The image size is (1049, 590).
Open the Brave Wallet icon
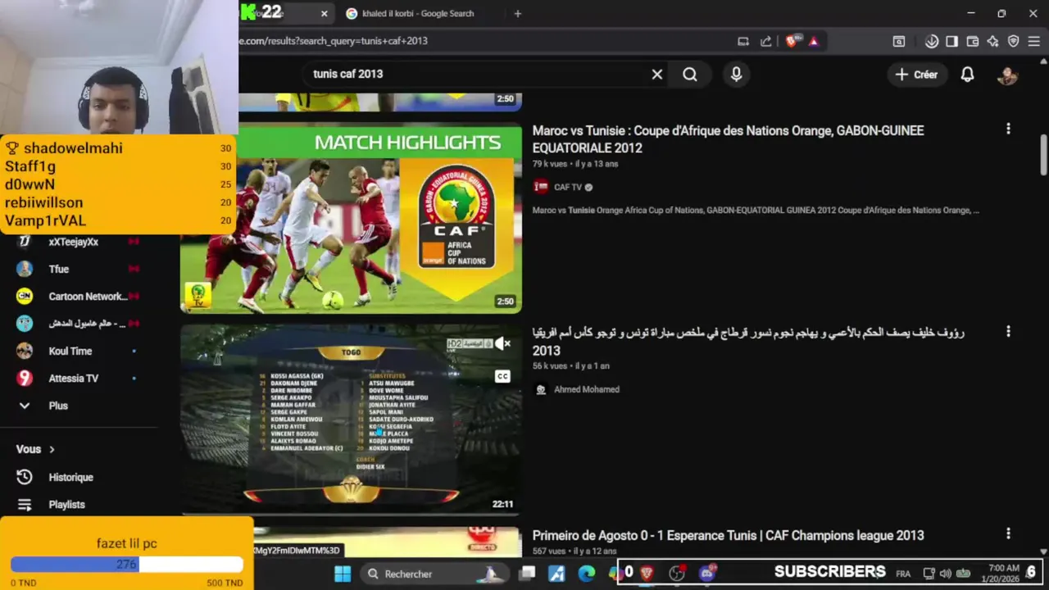pos(973,41)
